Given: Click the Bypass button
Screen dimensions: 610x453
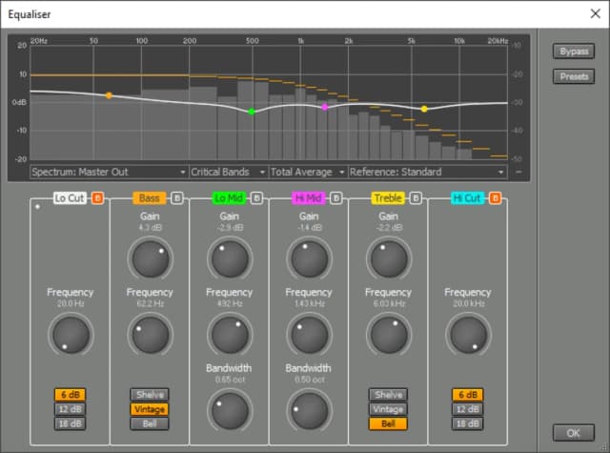Looking at the screenshot, I should pyautogui.click(x=574, y=51).
